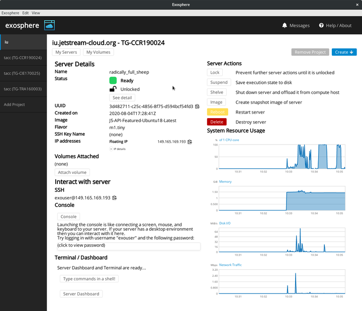Expand status info with See detail
362x311 pixels.
point(122,97)
